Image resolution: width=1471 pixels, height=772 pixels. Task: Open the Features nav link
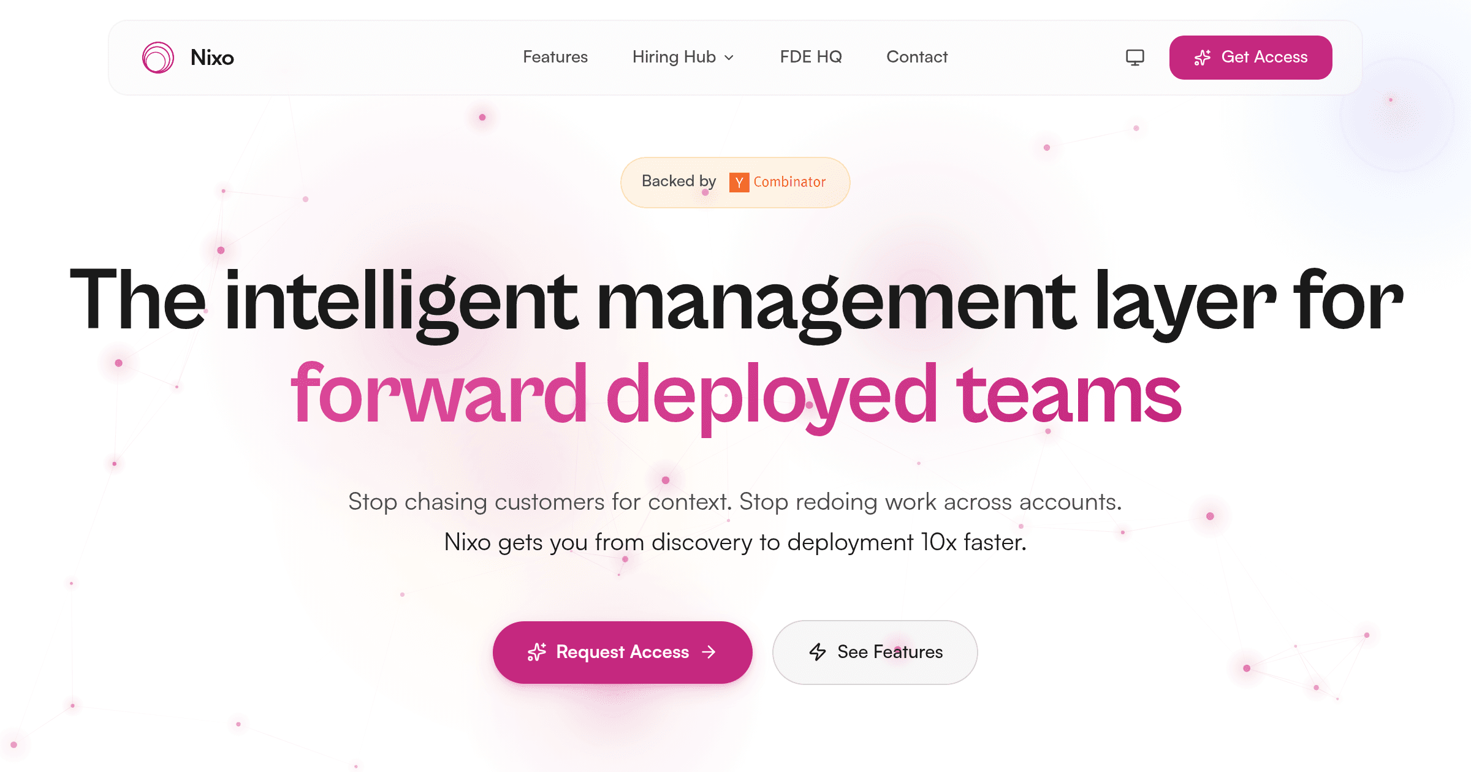point(555,57)
